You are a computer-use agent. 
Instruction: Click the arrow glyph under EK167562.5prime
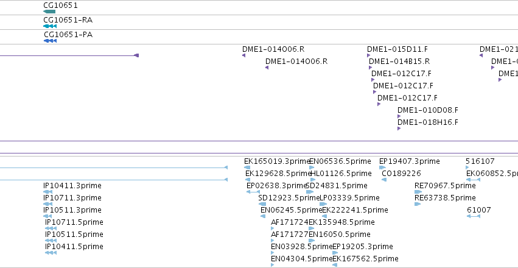pos(335,265)
